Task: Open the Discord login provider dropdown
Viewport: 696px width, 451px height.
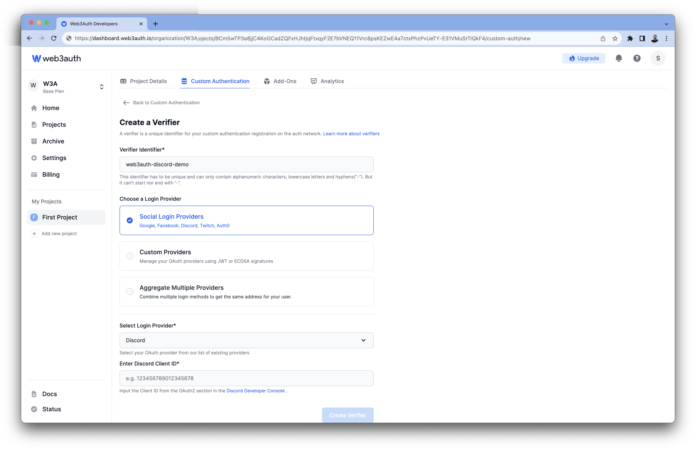Action: click(x=247, y=340)
